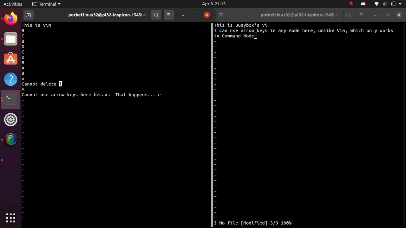Open the clock Apr 8 21:15 calendar

[213, 4]
